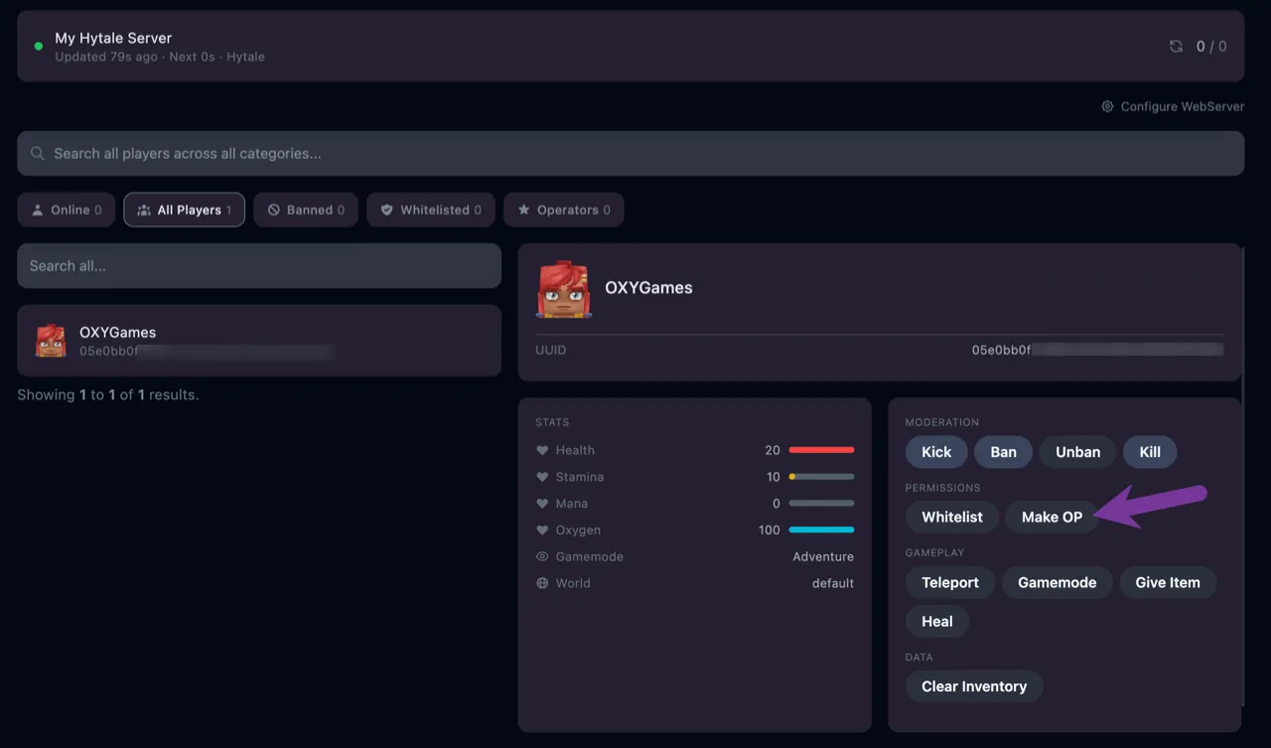Click the 'My Hytale Server' title
The width and height of the screenshot is (1271, 748).
point(113,38)
